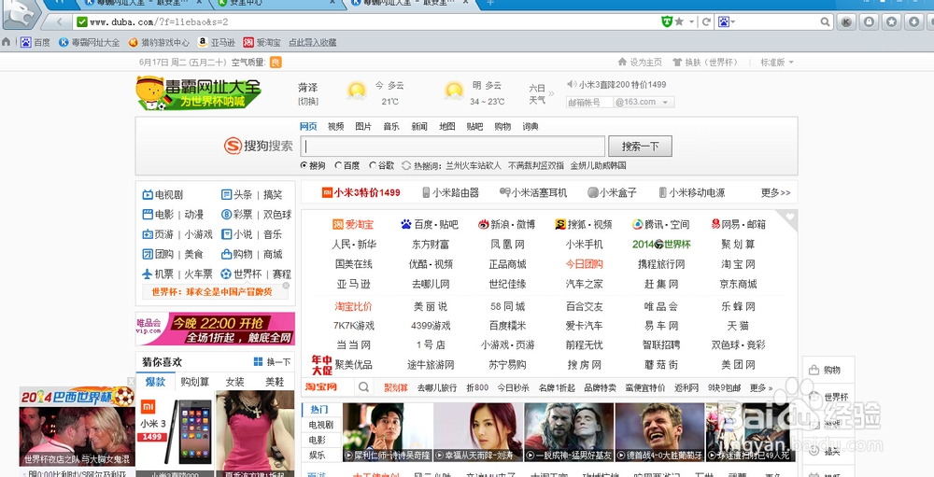Open 爱淘宝 site link in grid
The image size is (934, 477).
[x=353, y=225]
